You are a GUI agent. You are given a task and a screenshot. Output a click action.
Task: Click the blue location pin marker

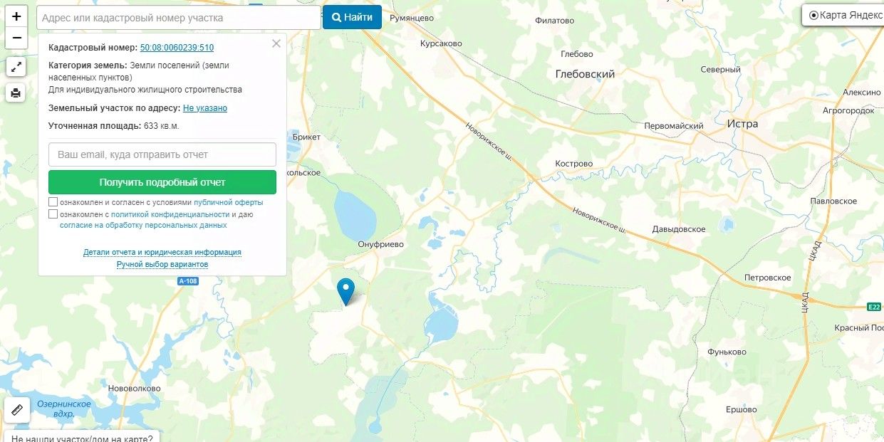(x=345, y=292)
